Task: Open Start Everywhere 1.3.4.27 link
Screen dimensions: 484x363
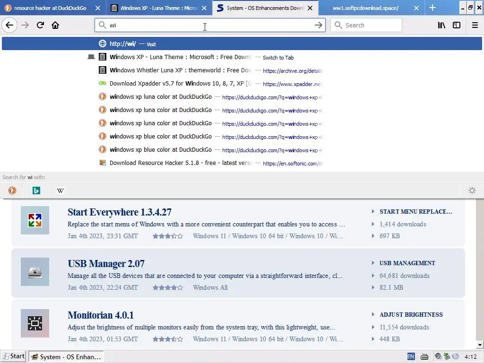Action: 120,212
